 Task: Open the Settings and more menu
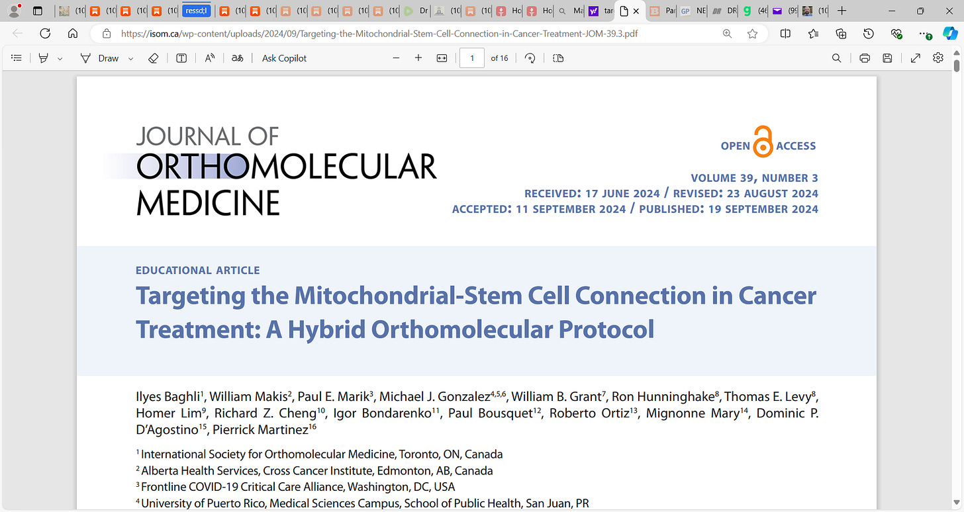[x=925, y=34]
